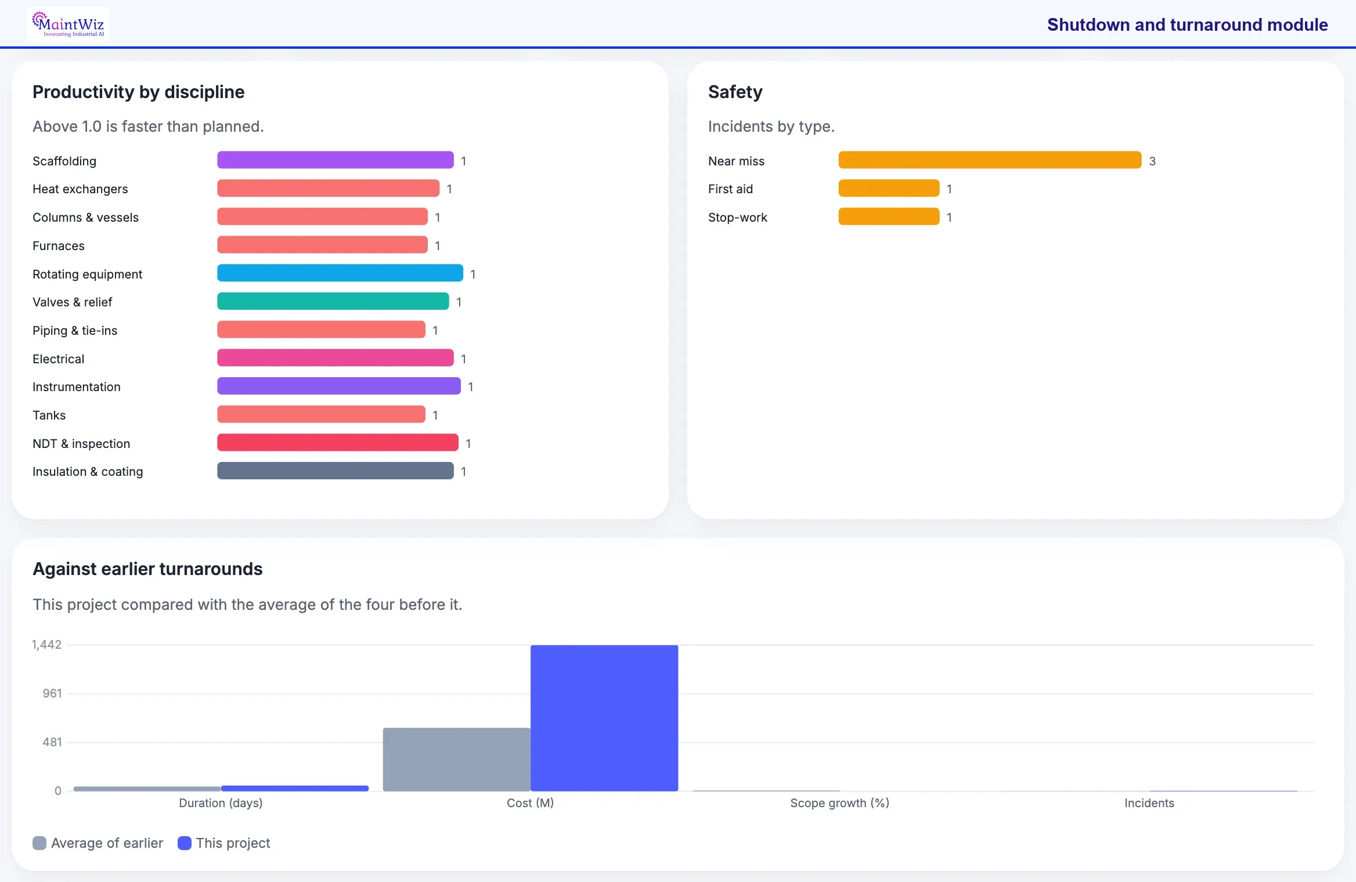Click the Near miss count value 3
Viewport: 1356px width, 882px height.
click(x=1152, y=161)
